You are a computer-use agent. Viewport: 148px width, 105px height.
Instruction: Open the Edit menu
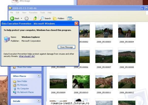pos(18,13)
